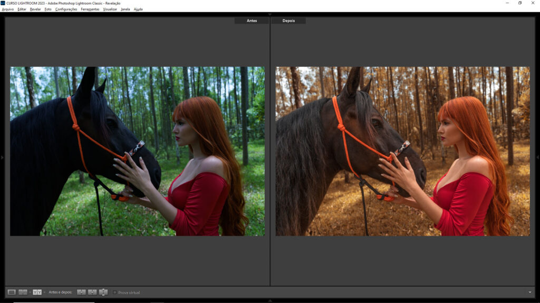Click the Depois label
The height and width of the screenshot is (303, 540).
click(288, 21)
